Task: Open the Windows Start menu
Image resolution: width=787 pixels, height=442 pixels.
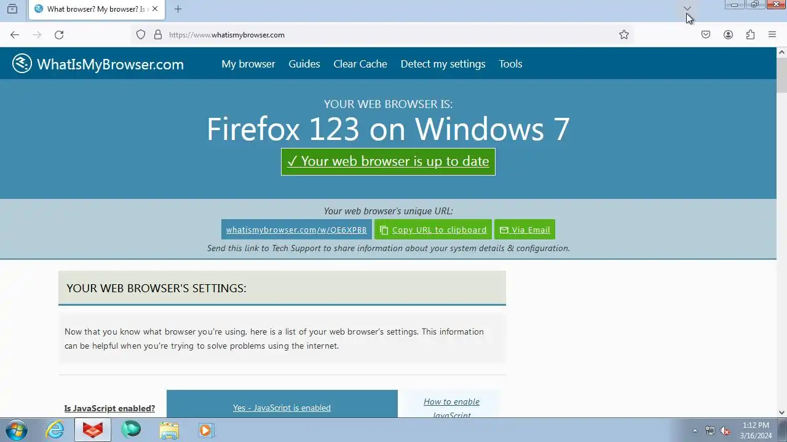Action: coord(16,430)
